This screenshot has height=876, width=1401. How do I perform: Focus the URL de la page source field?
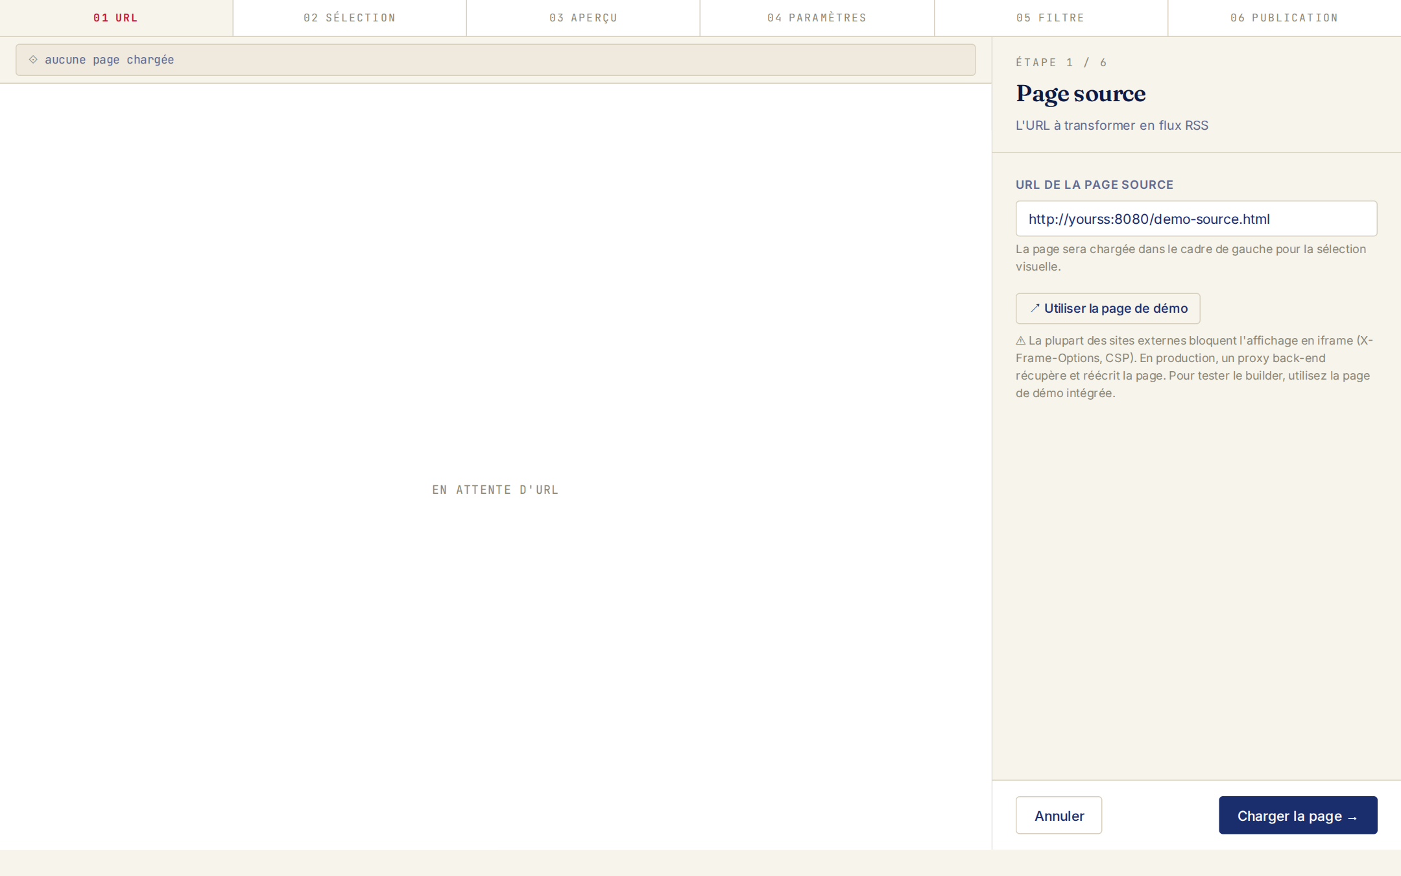(x=1196, y=219)
